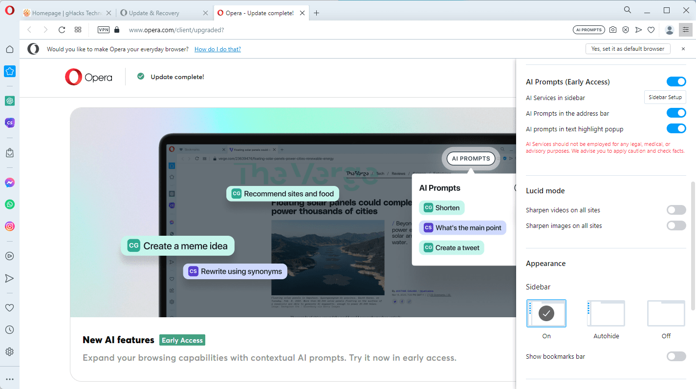Open Facebook Messenger in the sidebar
This screenshot has height=389, width=696.
click(x=10, y=183)
